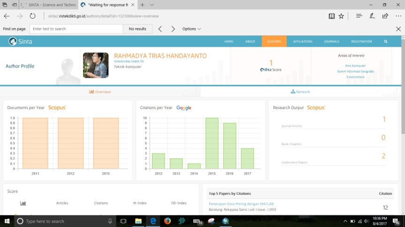Open Firefox from the taskbar

[x=168, y=221]
